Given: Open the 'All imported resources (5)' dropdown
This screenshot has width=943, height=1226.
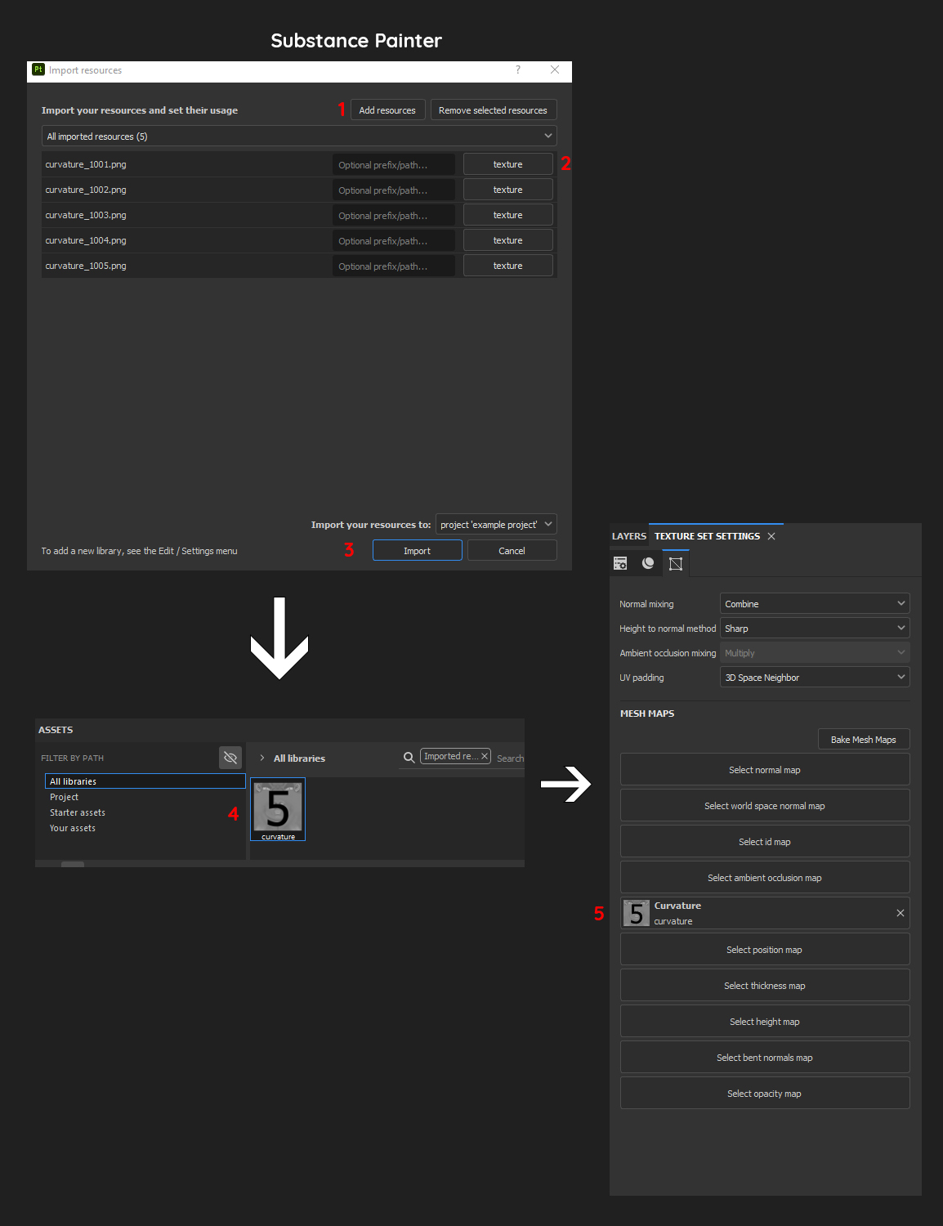Looking at the screenshot, I should (299, 136).
